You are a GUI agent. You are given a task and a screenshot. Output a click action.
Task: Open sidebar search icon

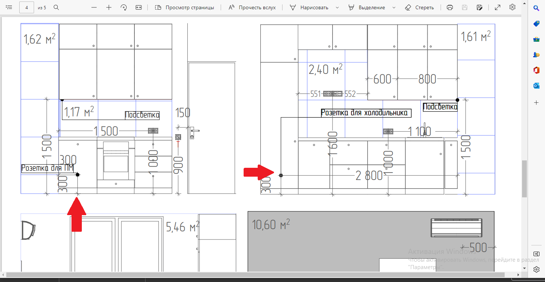click(x=536, y=8)
